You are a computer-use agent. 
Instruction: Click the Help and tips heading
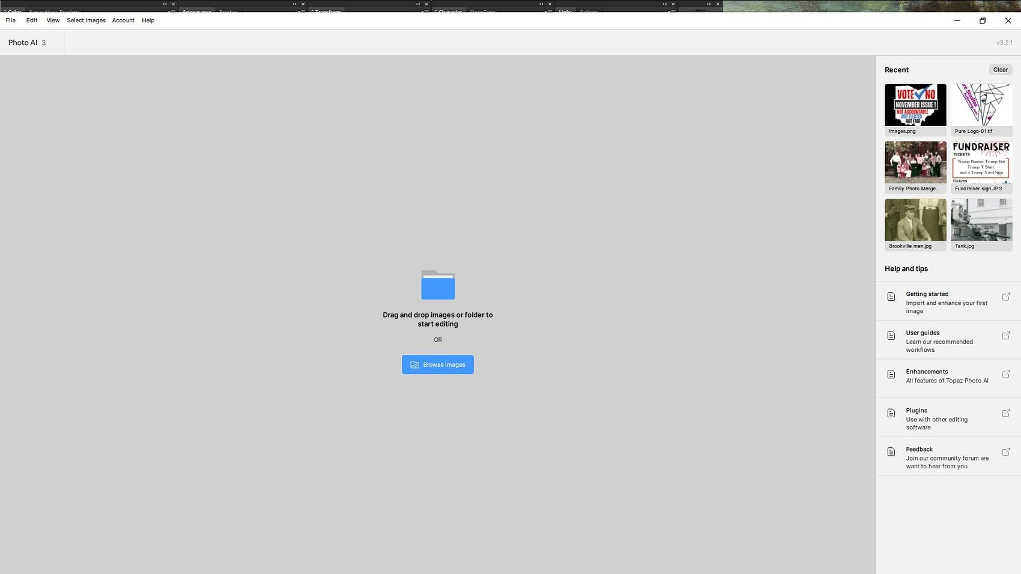point(906,268)
